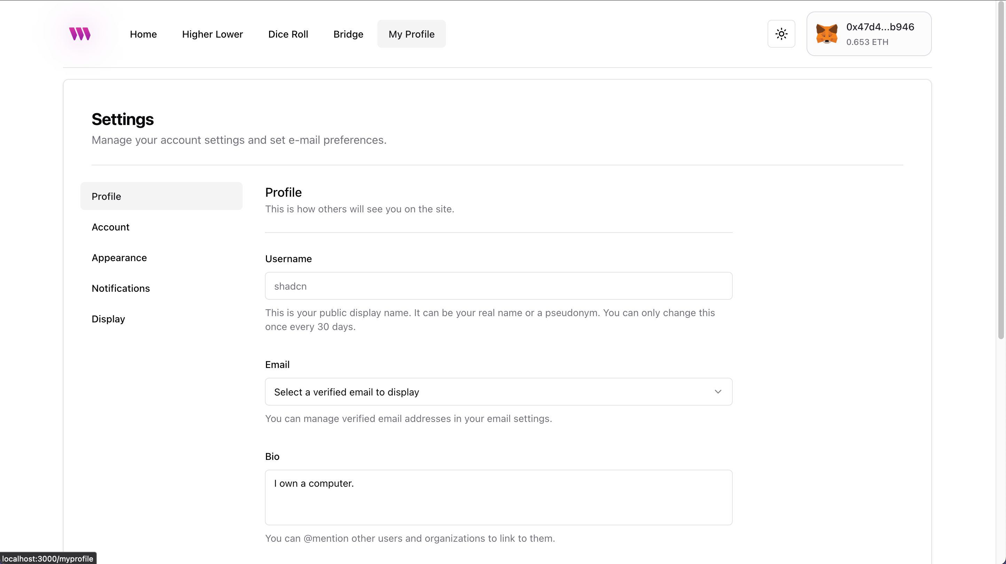Click the Username input field

pyautogui.click(x=499, y=286)
